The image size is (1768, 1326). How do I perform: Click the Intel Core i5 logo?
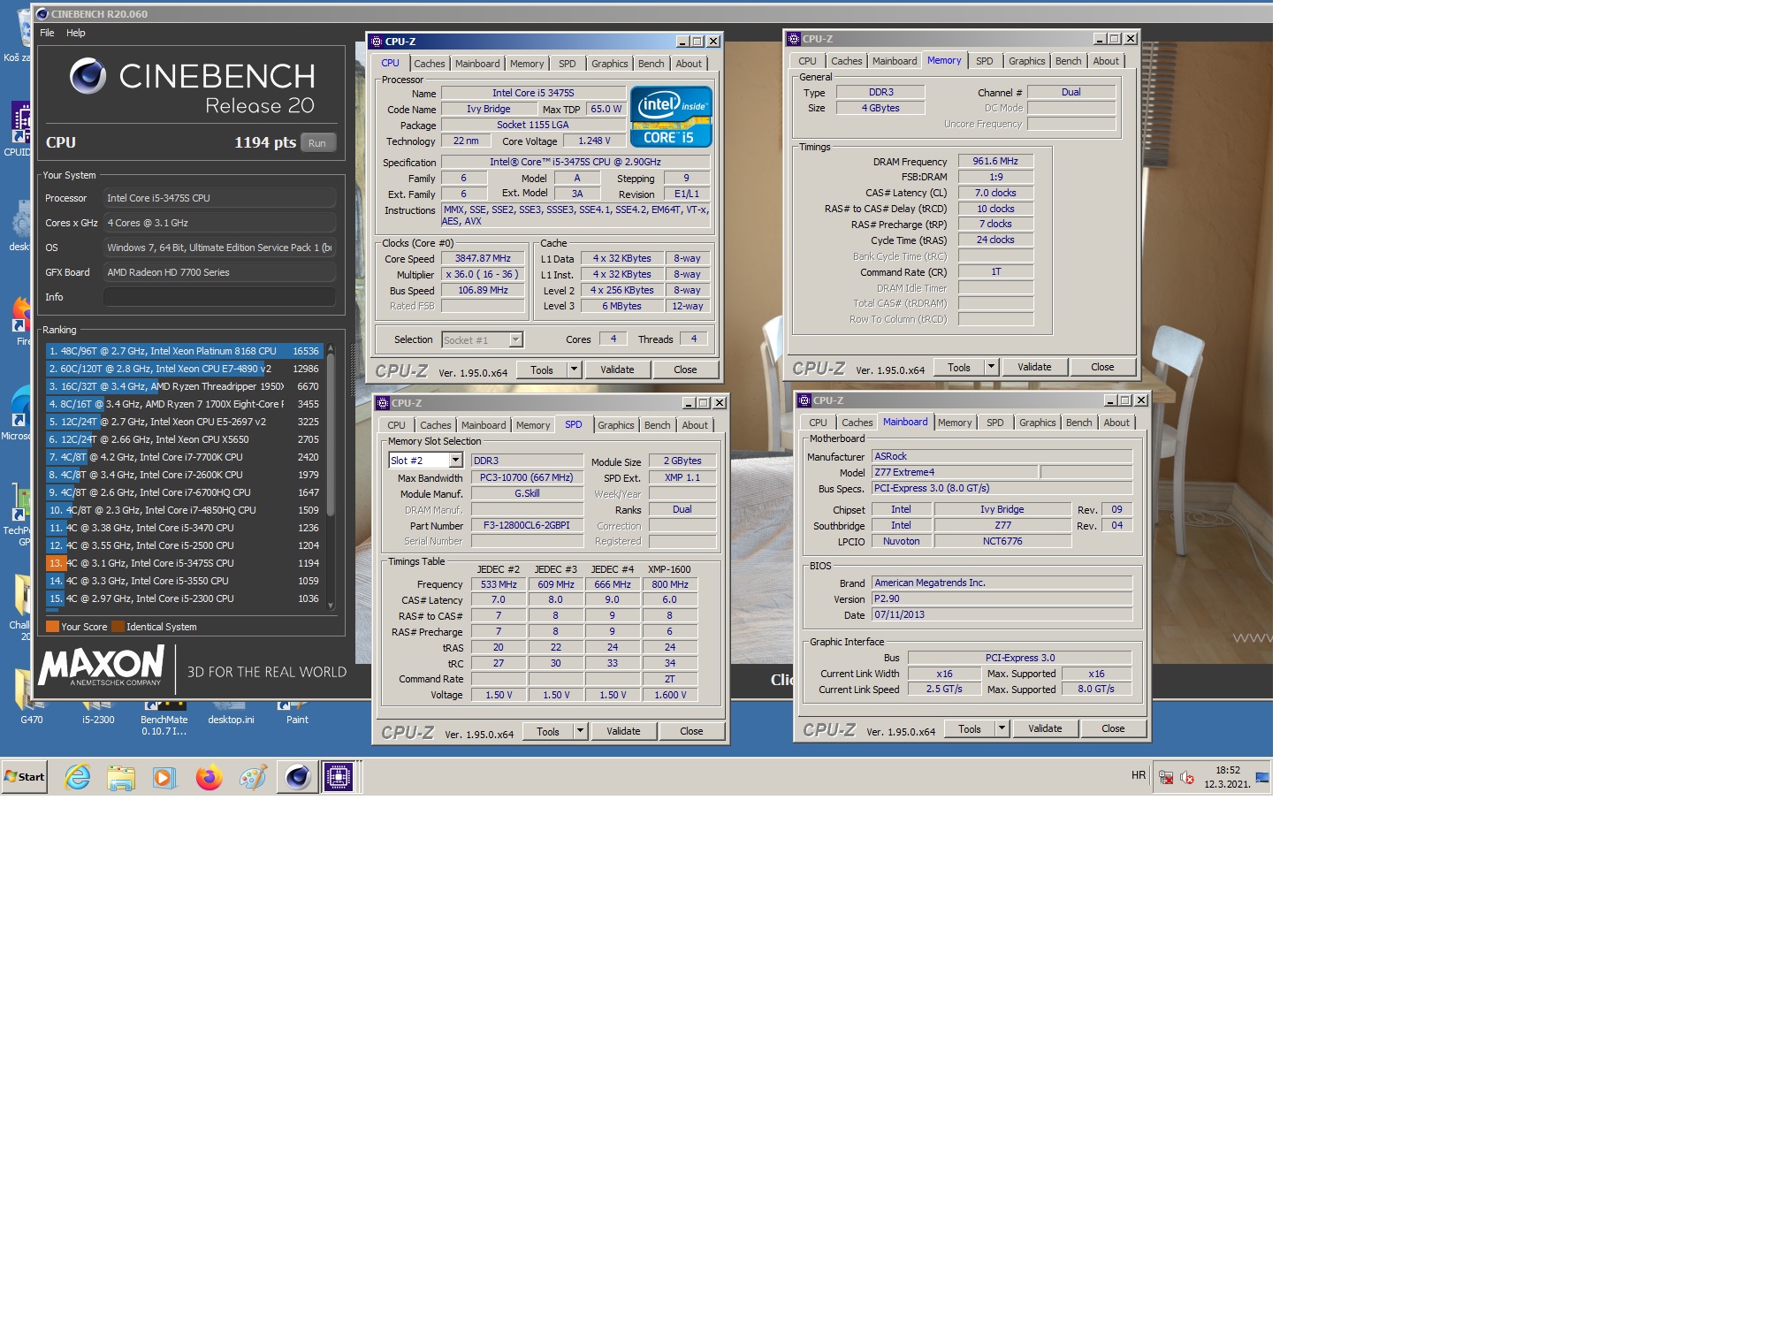671,117
